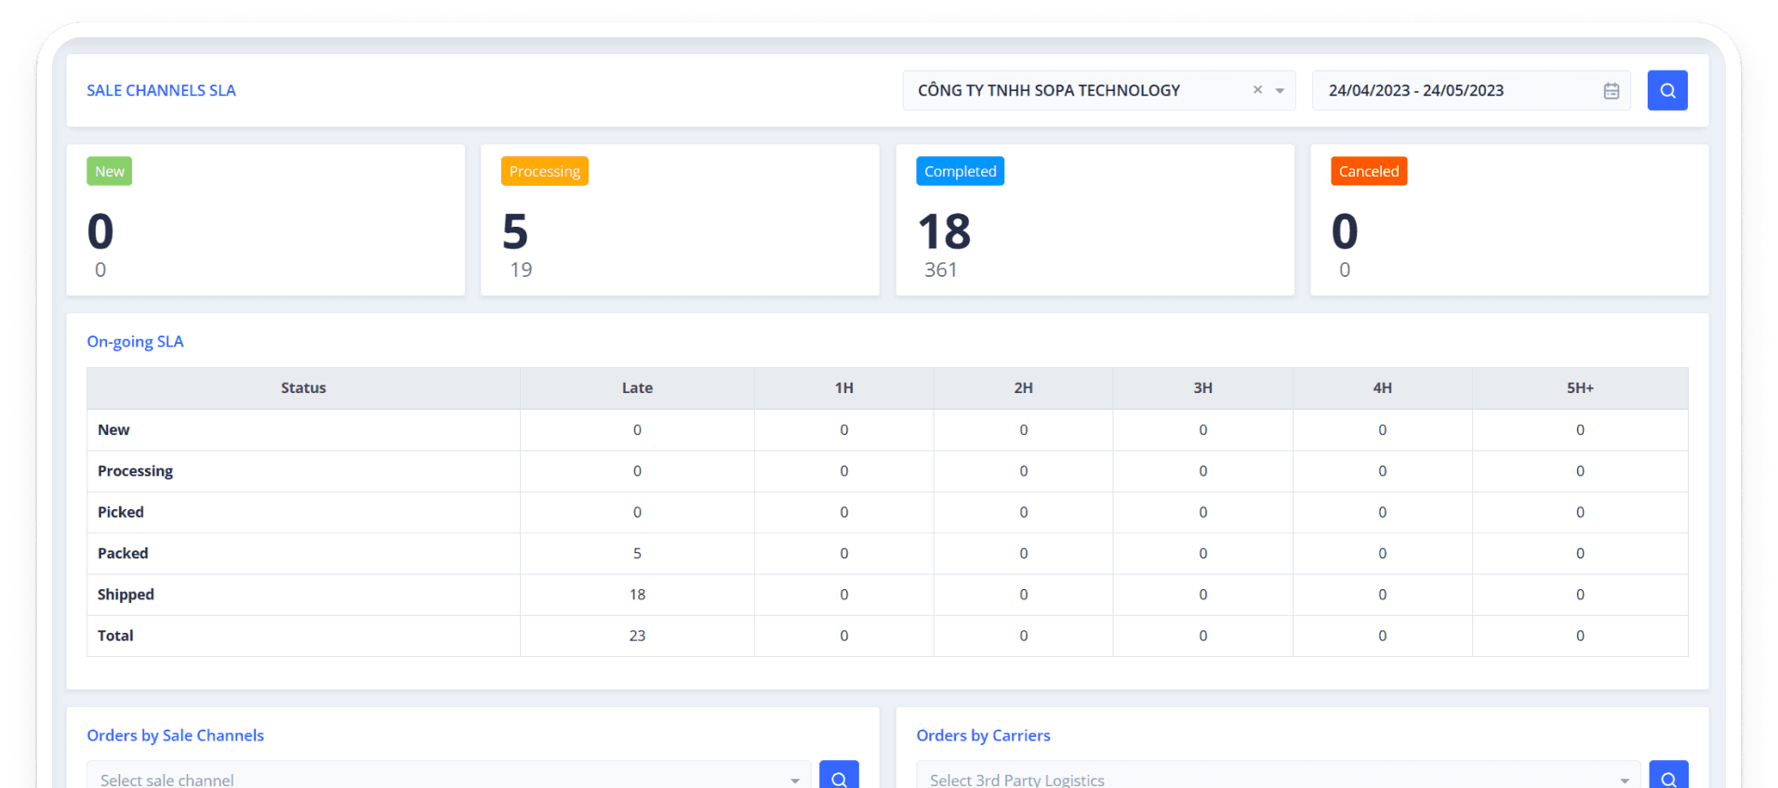Click the 19 count in Processing card
The height and width of the screenshot is (788, 1778).
pyautogui.click(x=521, y=269)
